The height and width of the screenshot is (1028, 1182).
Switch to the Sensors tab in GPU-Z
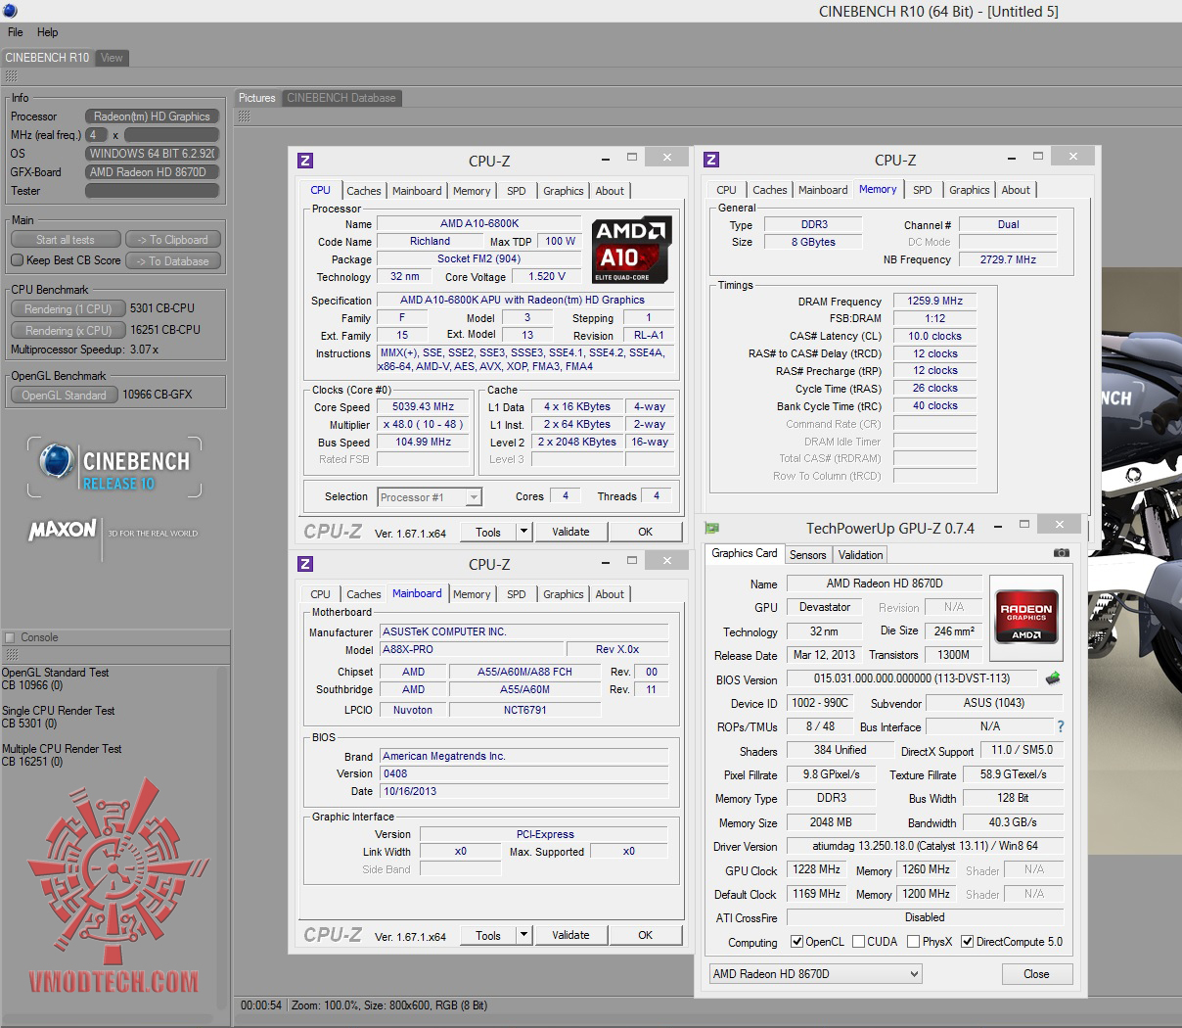(x=808, y=555)
